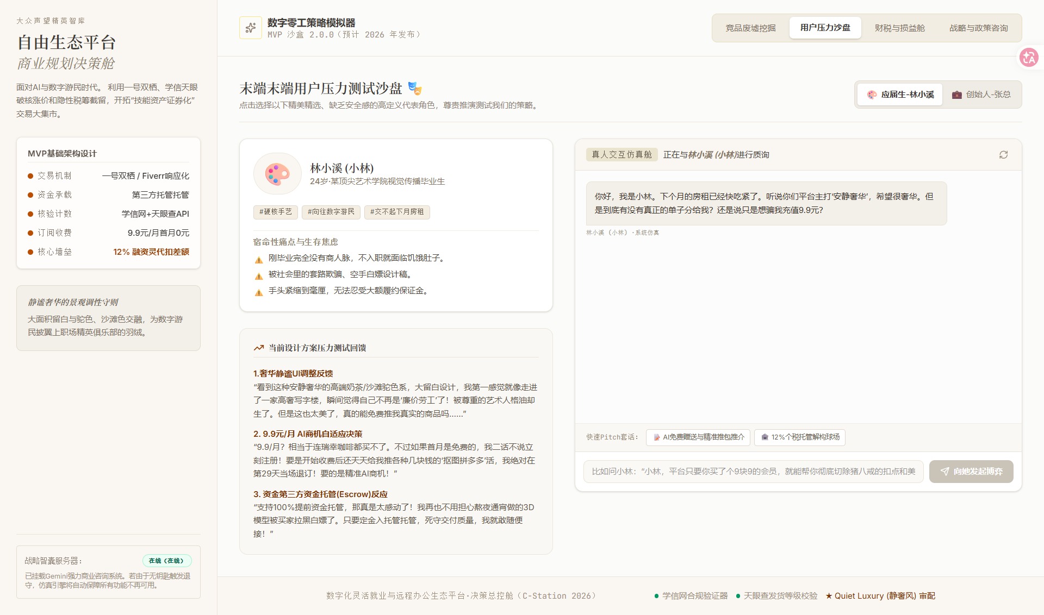This screenshot has width=1044, height=615.
Task: Click the star icon before Quiet Luxury
Action: tap(829, 596)
